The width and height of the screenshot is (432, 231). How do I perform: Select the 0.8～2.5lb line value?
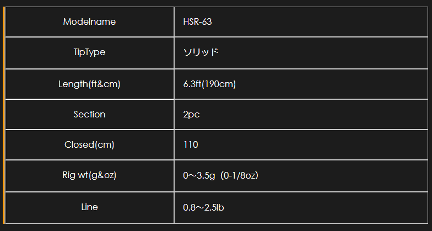coord(204,207)
